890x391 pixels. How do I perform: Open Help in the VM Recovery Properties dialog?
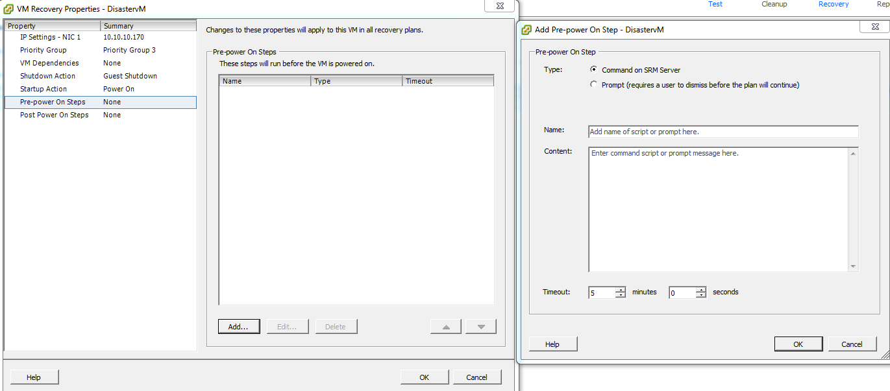point(34,377)
